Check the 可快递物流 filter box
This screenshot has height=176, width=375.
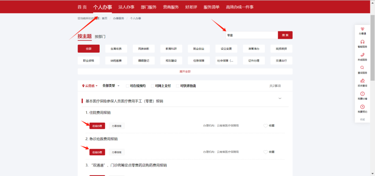coord(178,86)
